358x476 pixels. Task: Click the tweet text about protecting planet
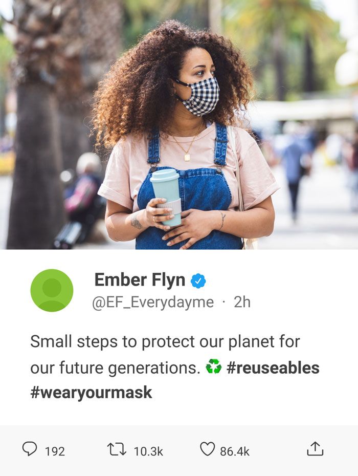click(x=175, y=366)
